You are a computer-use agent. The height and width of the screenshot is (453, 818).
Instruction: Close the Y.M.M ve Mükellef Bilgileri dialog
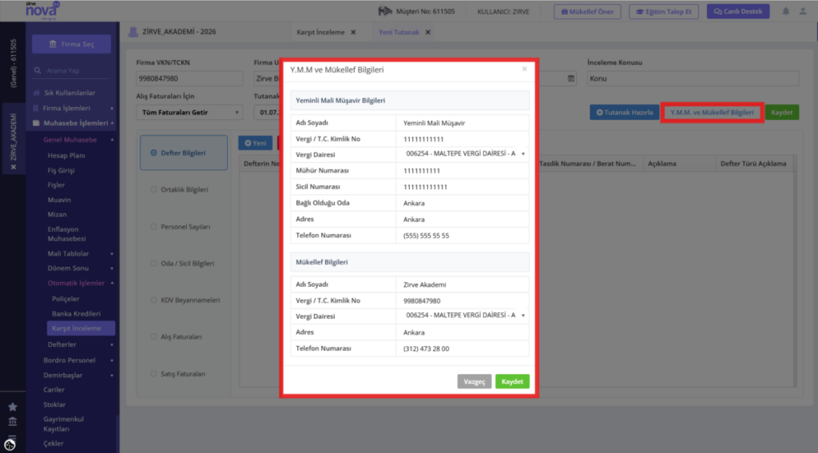[524, 69]
